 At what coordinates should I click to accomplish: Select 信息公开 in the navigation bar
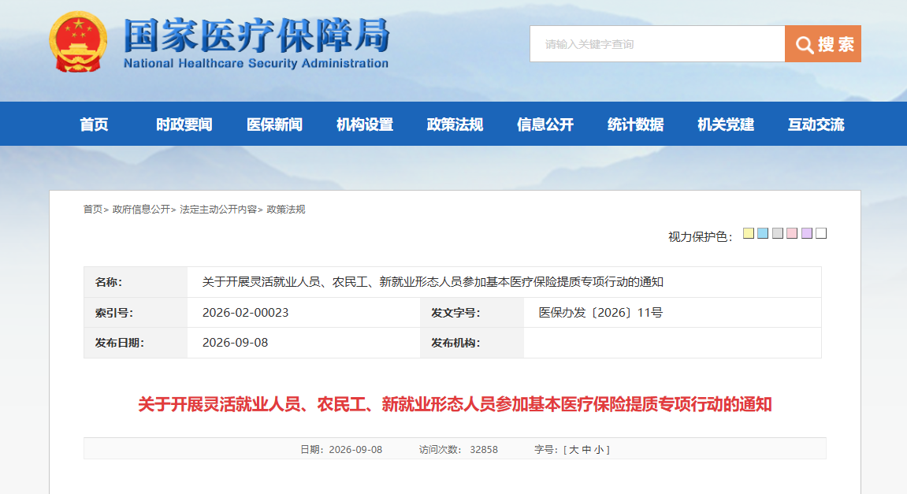coord(545,124)
